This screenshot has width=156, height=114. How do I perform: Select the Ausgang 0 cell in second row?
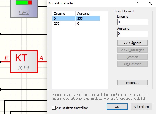click(88, 23)
